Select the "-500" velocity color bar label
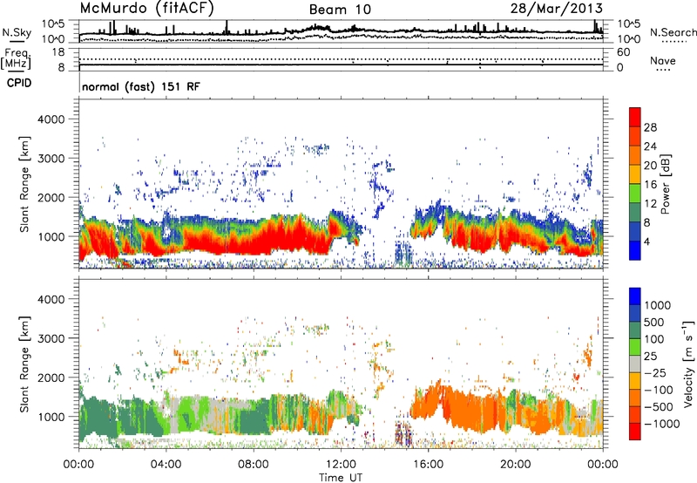Image resolution: width=697 pixels, height=483 pixels. (658, 407)
